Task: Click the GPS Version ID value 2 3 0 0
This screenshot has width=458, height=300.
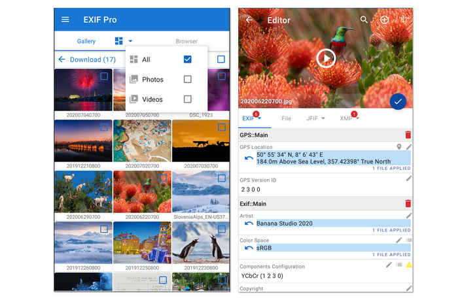Action: click(x=251, y=190)
